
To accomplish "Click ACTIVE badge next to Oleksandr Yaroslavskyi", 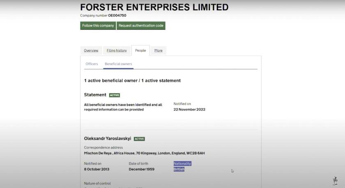I will pos(139,139).
